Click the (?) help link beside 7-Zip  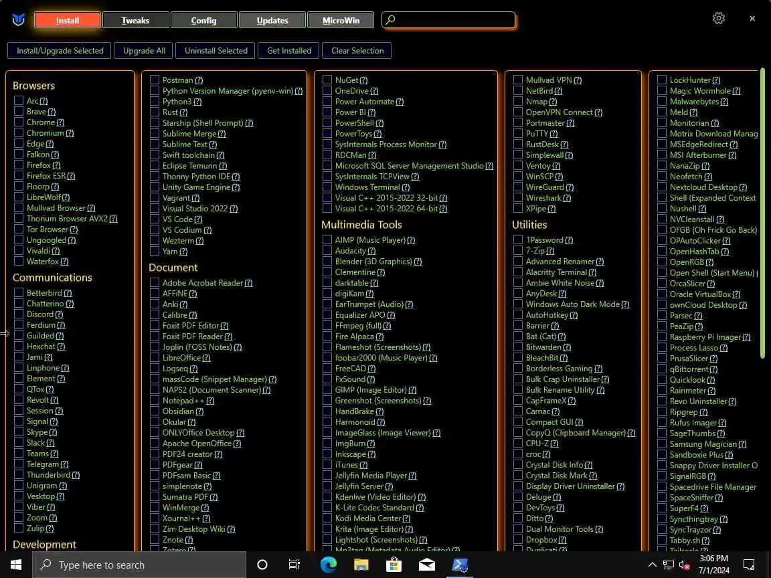550,251
